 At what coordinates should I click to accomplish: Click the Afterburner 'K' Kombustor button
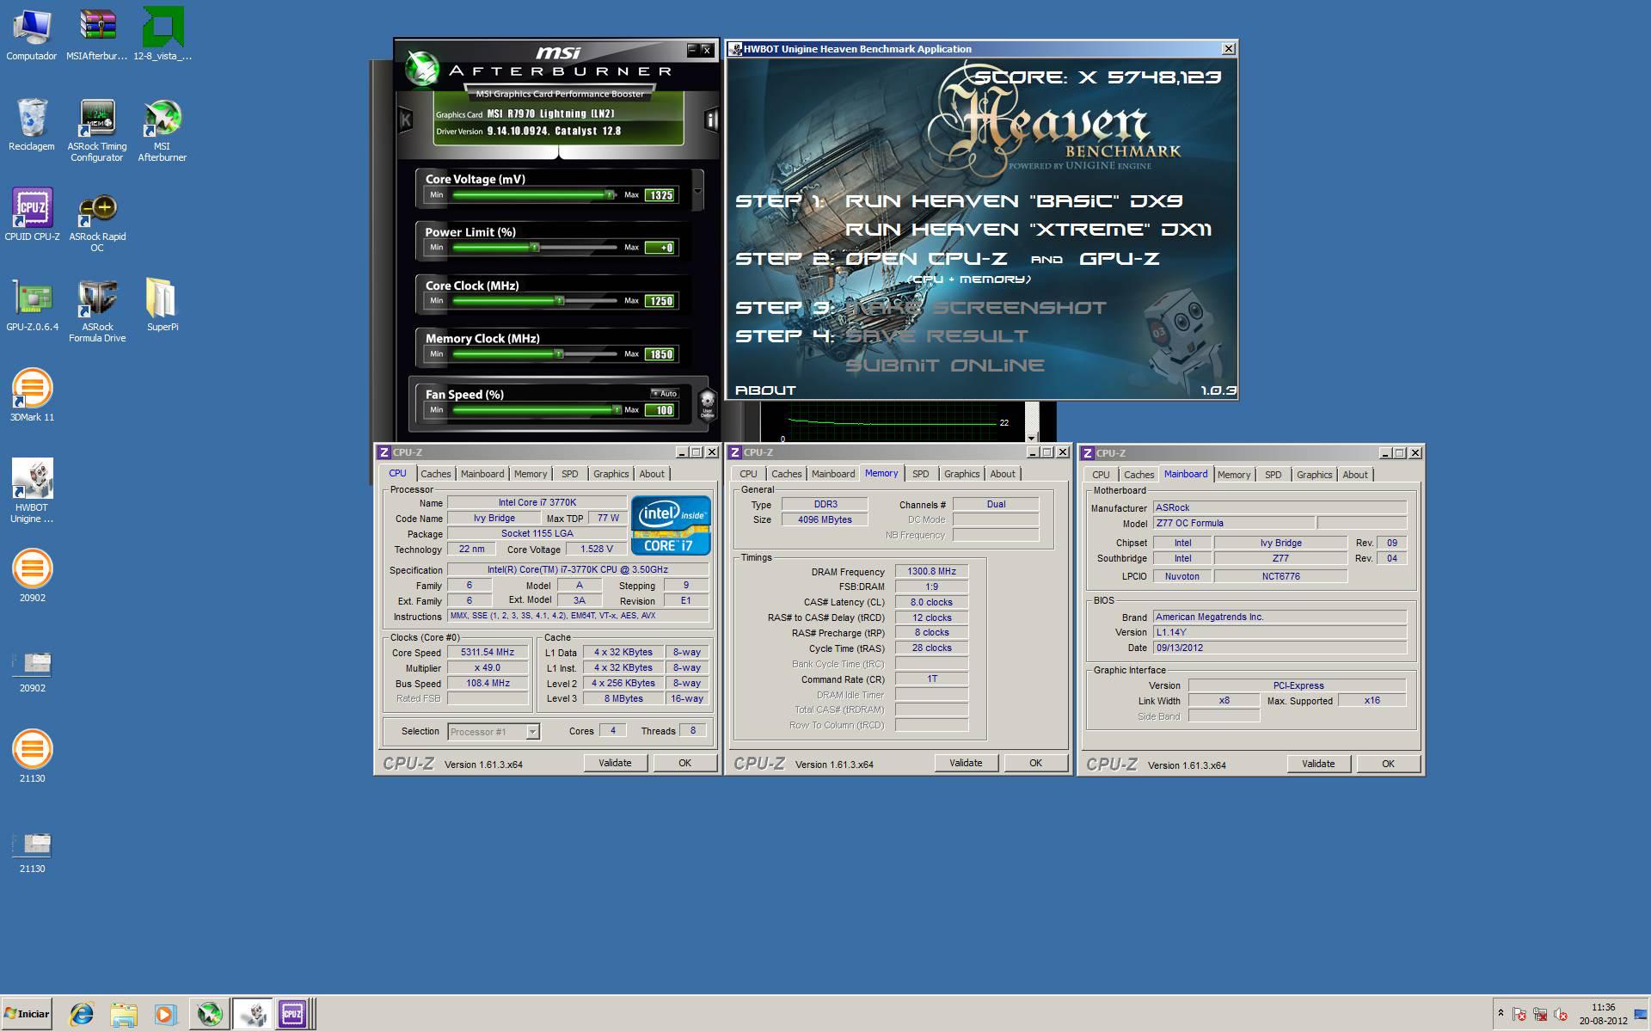(406, 120)
